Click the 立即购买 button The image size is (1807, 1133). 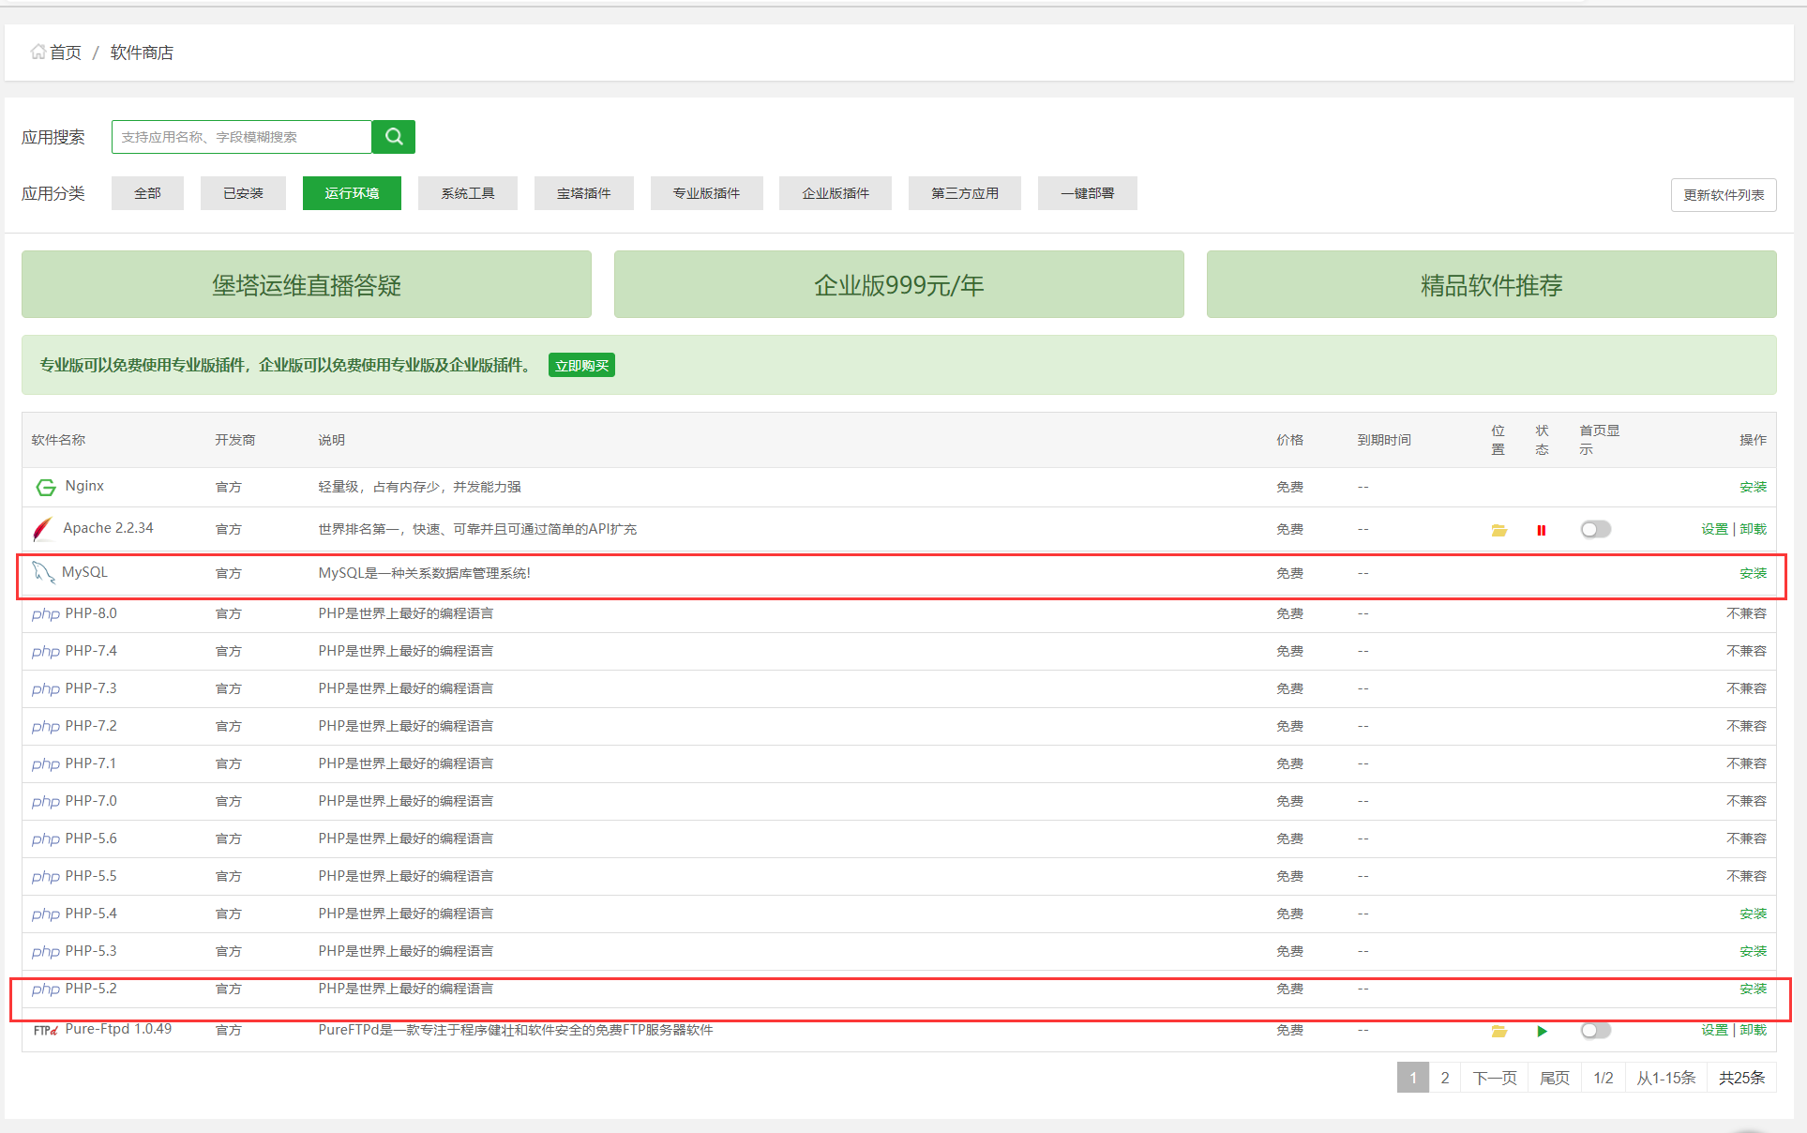(581, 366)
